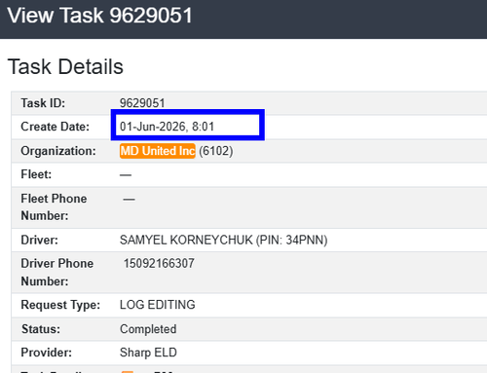Screen dimensions: 487x373
Task: Click the Create Date: label
Action: pyautogui.click(x=55, y=127)
